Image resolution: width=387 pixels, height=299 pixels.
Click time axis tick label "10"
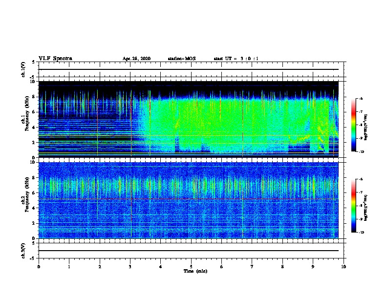tap(344, 267)
